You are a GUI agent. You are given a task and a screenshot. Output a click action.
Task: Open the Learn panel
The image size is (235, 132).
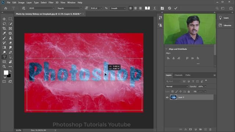224,18
